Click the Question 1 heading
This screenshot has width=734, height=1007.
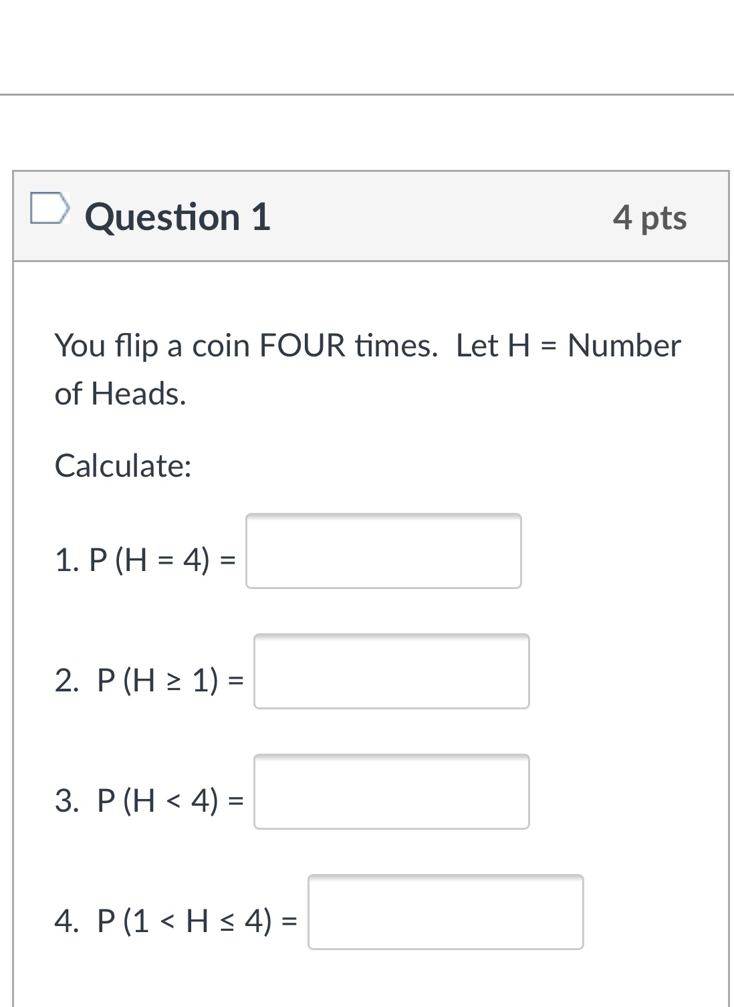[x=177, y=217]
